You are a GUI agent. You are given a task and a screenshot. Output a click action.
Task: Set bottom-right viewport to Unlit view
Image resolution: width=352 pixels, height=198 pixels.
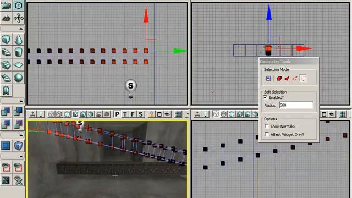click(x=232, y=114)
